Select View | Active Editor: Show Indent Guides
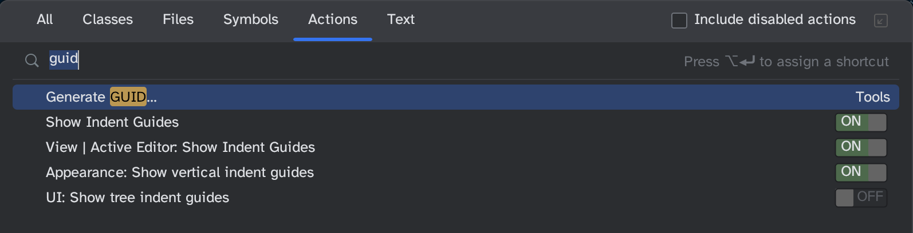The width and height of the screenshot is (913, 233). click(180, 147)
